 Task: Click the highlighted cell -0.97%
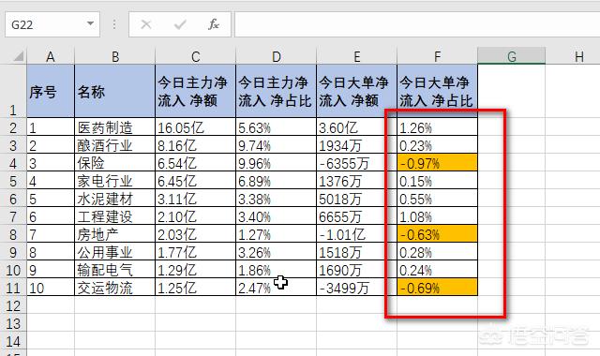point(438,163)
